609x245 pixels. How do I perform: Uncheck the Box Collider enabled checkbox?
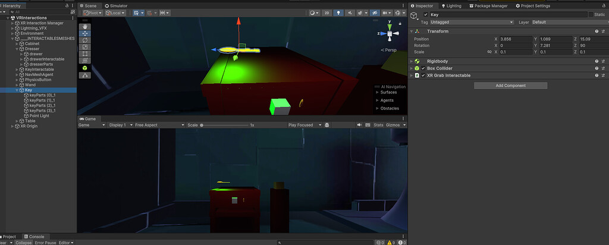tap(423, 68)
